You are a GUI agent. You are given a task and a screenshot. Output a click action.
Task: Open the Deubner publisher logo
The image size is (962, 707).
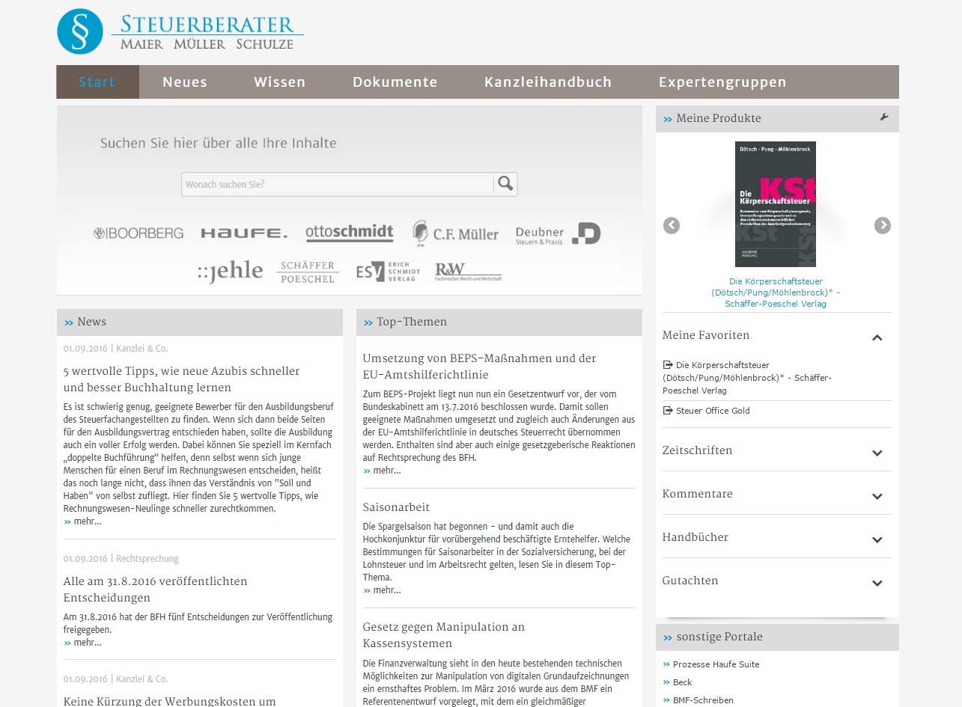[x=558, y=234]
